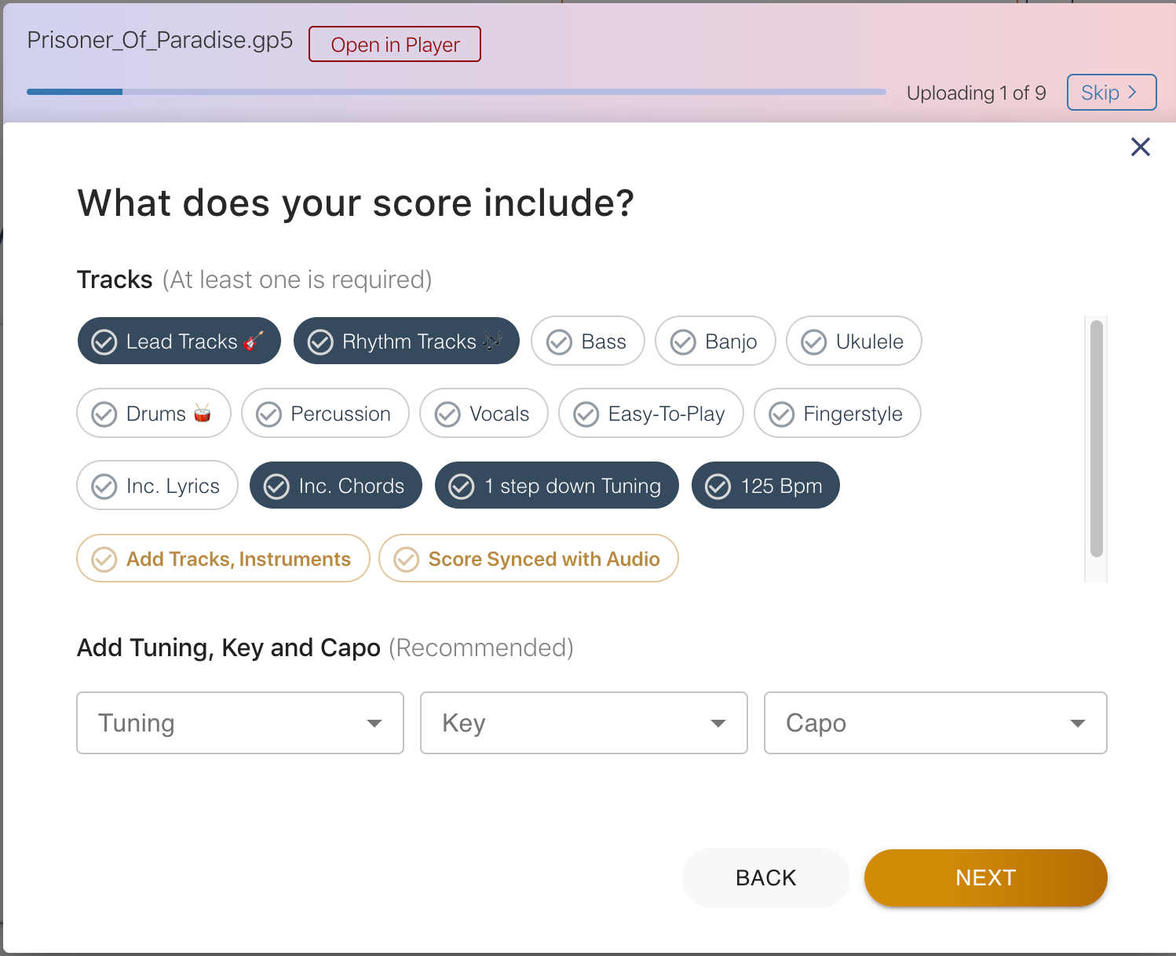Deselect the Inc. Chords option

click(336, 486)
